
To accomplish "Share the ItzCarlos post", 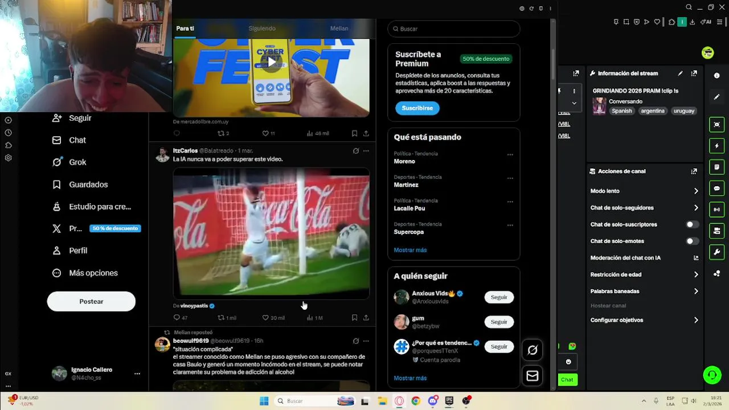I will [x=366, y=318].
